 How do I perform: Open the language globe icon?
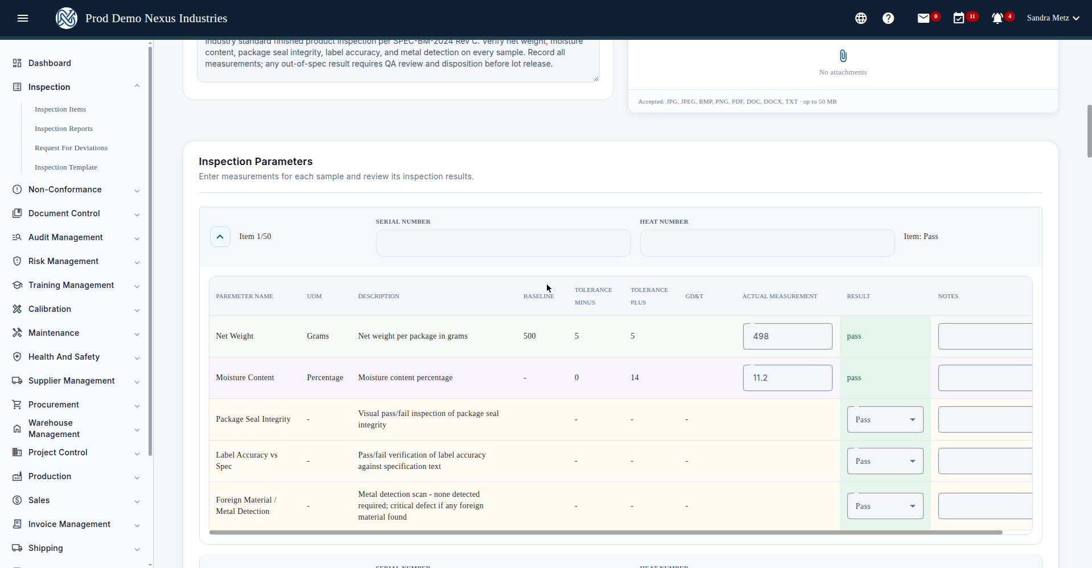tap(861, 18)
